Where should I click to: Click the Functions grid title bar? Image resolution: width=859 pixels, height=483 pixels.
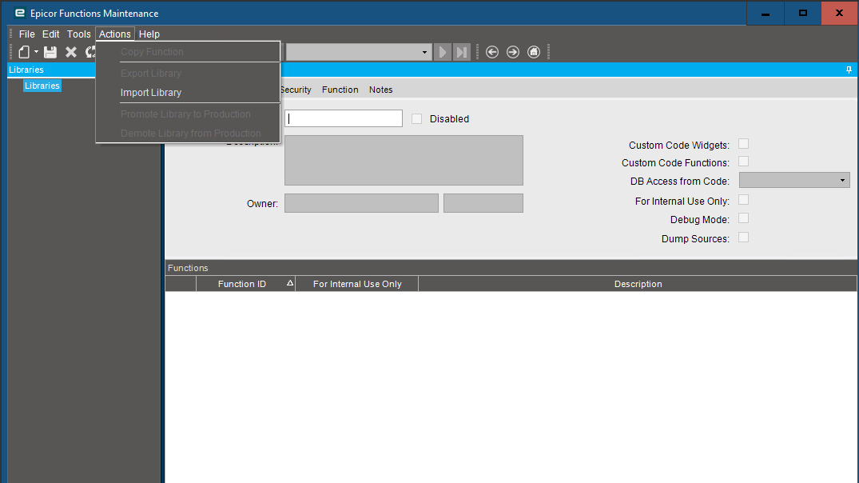coord(511,268)
